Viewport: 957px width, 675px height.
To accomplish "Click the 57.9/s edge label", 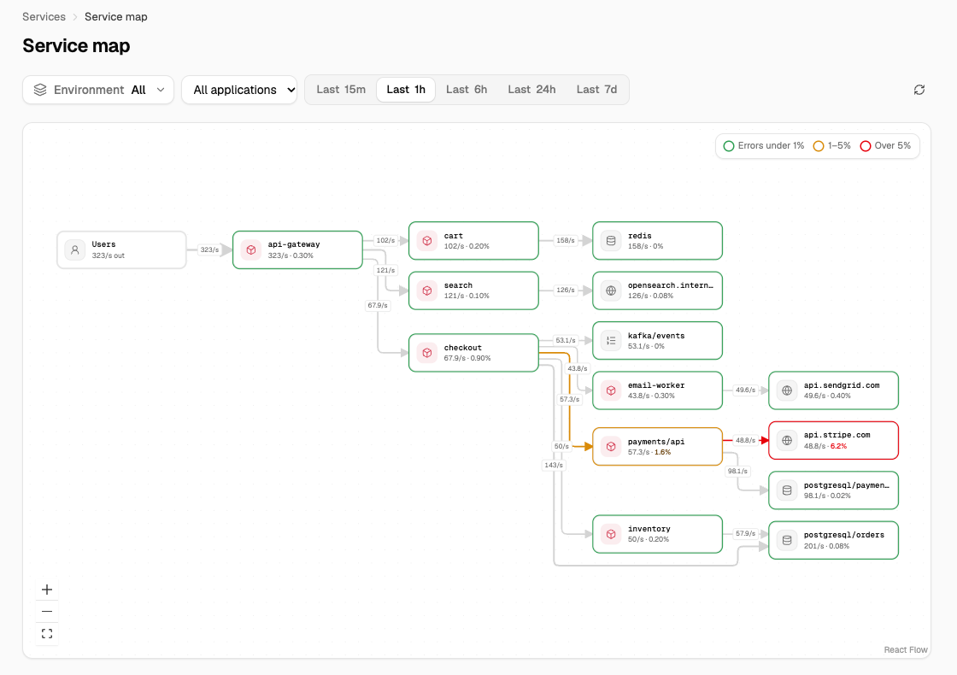I will pos(745,533).
